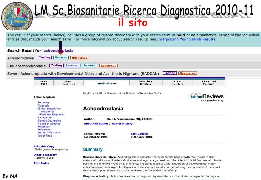Open Testing for SADDAN entry
This screenshot has height=180, width=261.
(x=170, y=73)
